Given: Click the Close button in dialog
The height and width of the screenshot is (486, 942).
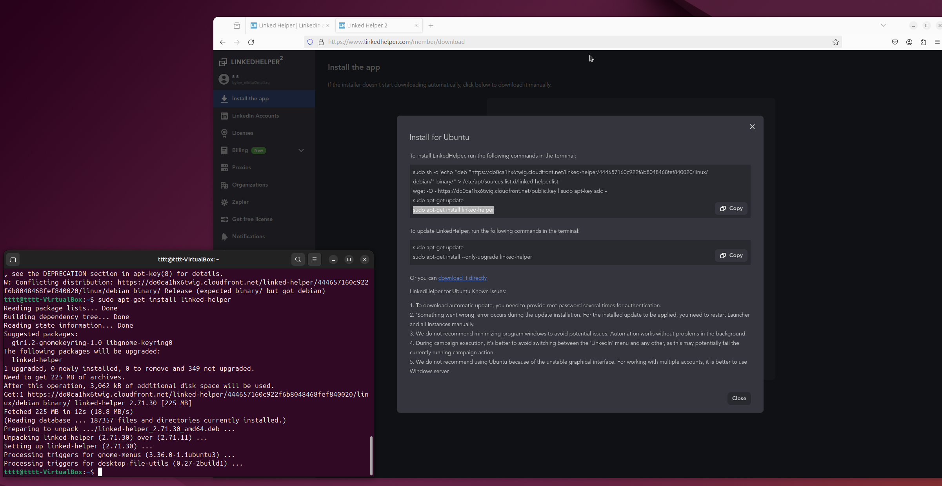Looking at the screenshot, I should tap(739, 399).
